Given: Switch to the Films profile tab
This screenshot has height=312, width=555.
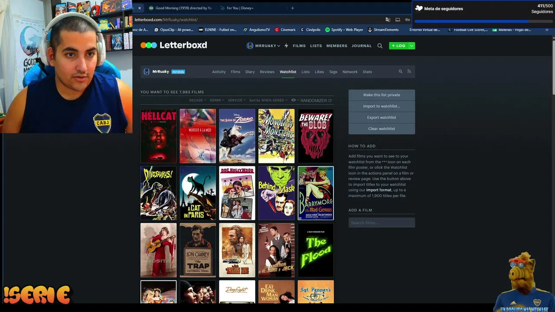Looking at the screenshot, I should pos(235,72).
